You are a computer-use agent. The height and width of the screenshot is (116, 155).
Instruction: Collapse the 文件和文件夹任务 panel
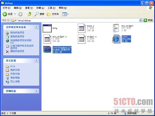(36, 27)
